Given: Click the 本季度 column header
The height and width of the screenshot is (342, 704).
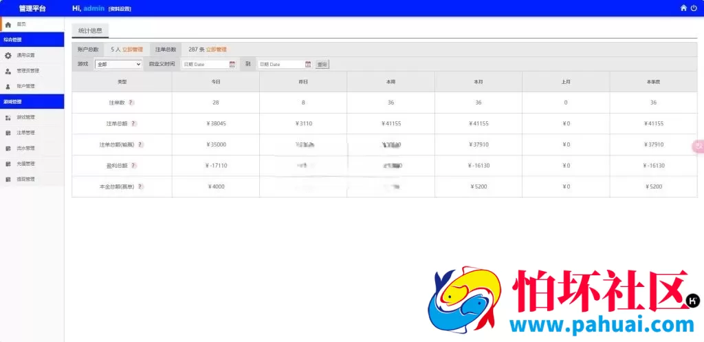Looking at the screenshot, I should [x=653, y=82].
